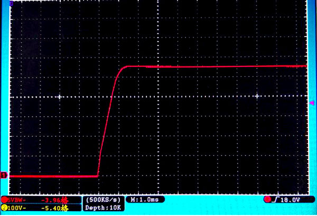Select the yellow channel 2 circle in status bar
The width and height of the screenshot is (317, 216).
4,208
